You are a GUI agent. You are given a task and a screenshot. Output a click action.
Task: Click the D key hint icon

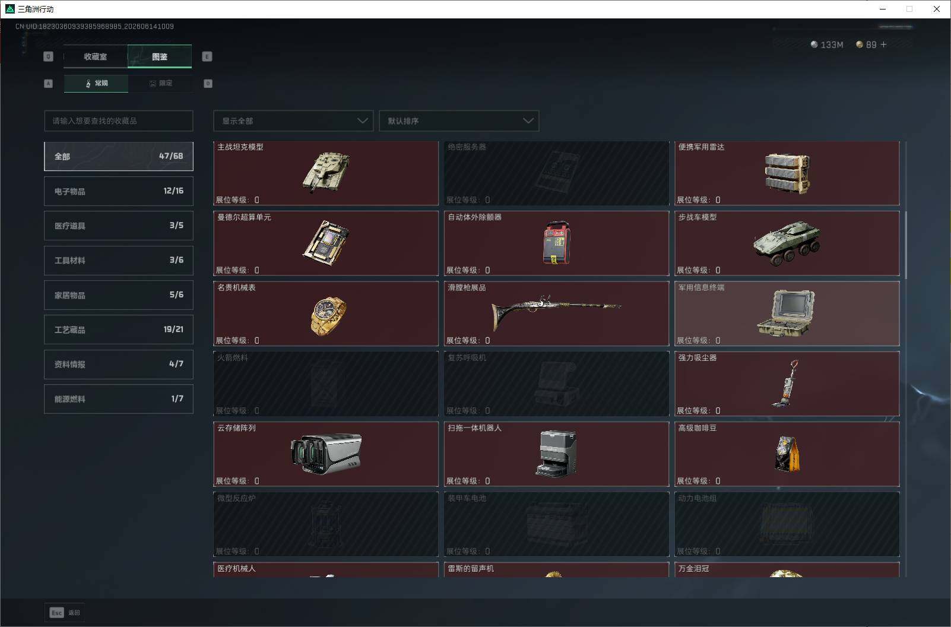point(208,84)
